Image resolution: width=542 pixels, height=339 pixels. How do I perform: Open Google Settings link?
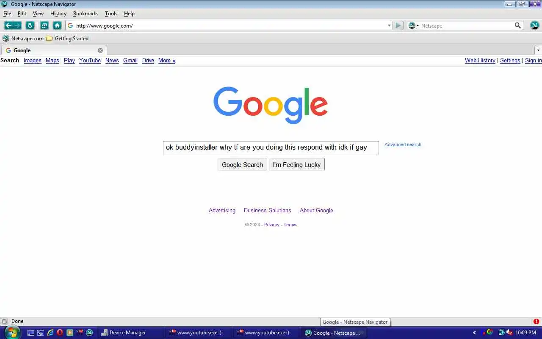point(510,61)
